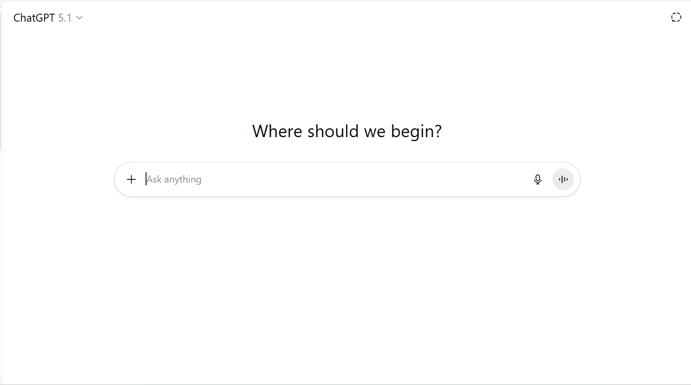Toggle the dashed-circle temporary chat button

676,17
